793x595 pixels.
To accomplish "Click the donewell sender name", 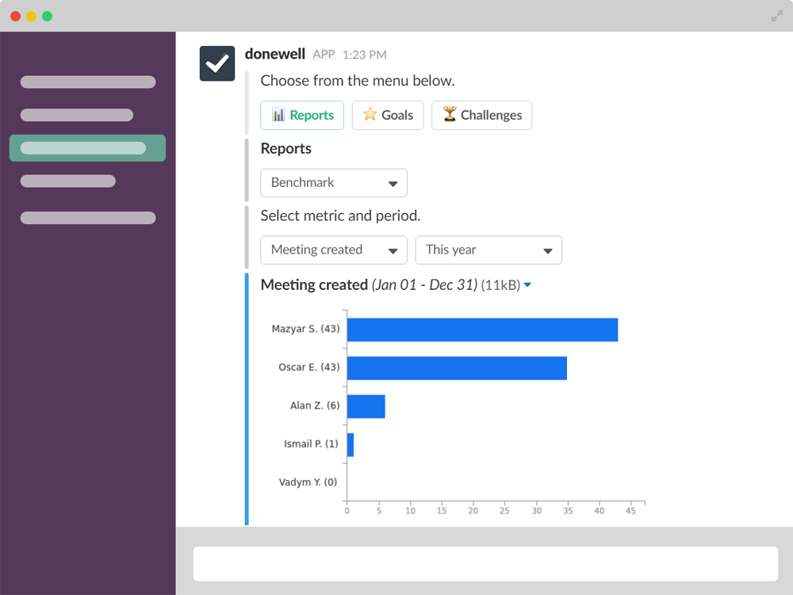I will 275,54.
